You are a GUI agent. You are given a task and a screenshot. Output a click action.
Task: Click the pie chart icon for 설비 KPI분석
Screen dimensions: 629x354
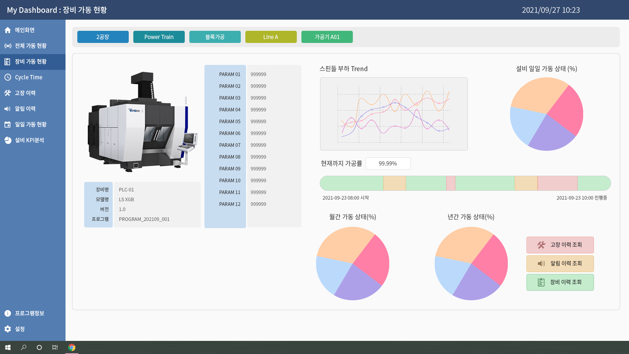(x=8, y=140)
